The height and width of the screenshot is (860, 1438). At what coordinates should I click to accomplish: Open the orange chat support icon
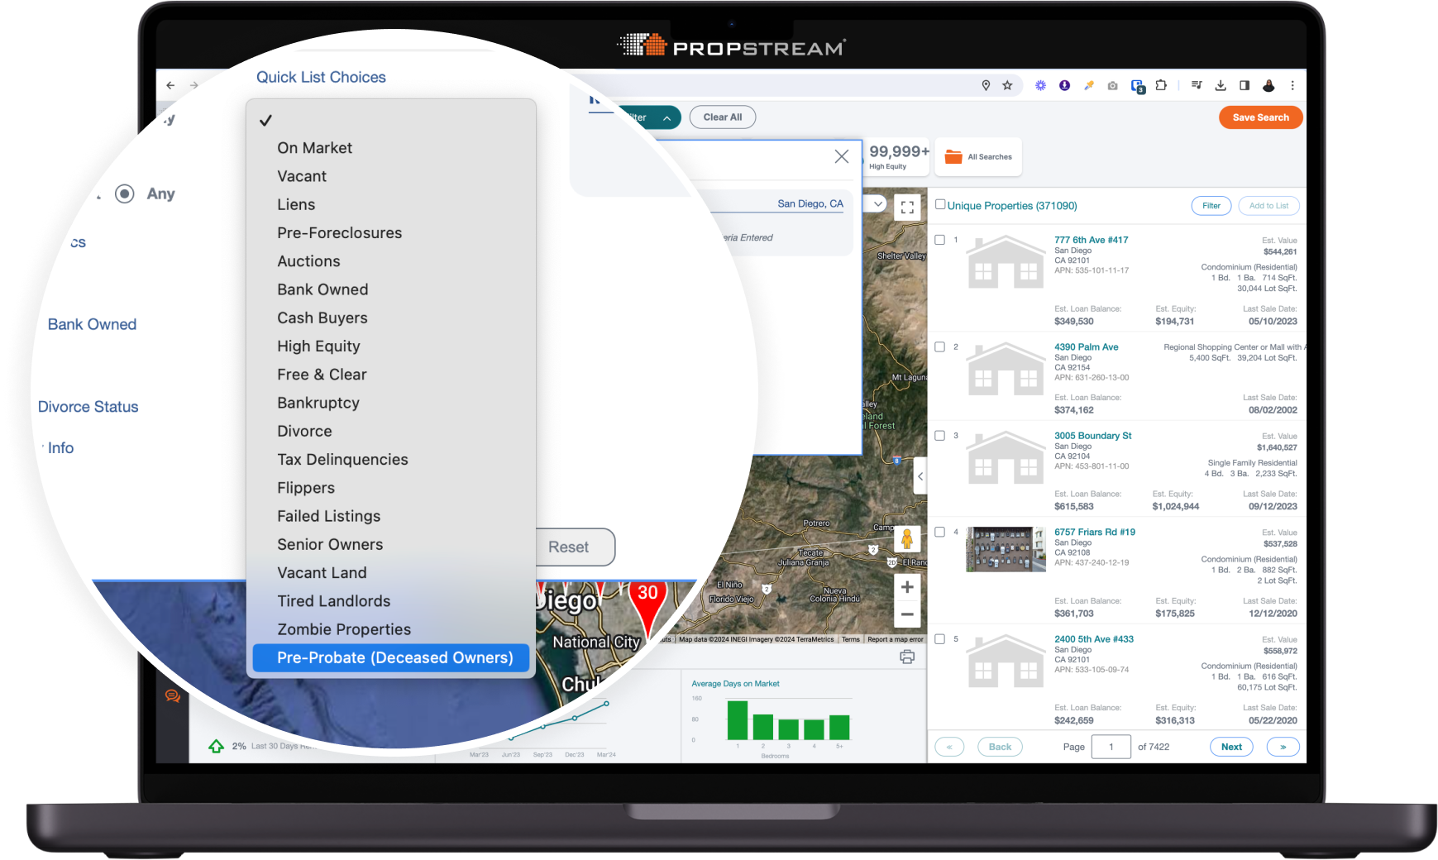tap(173, 695)
